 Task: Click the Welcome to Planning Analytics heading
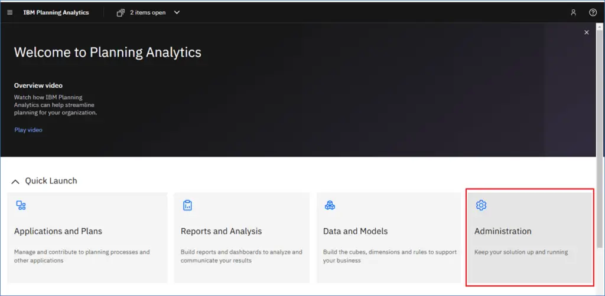(x=108, y=52)
